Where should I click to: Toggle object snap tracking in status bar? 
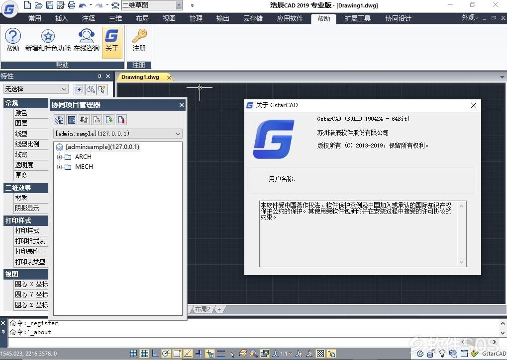click(x=188, y=354)
